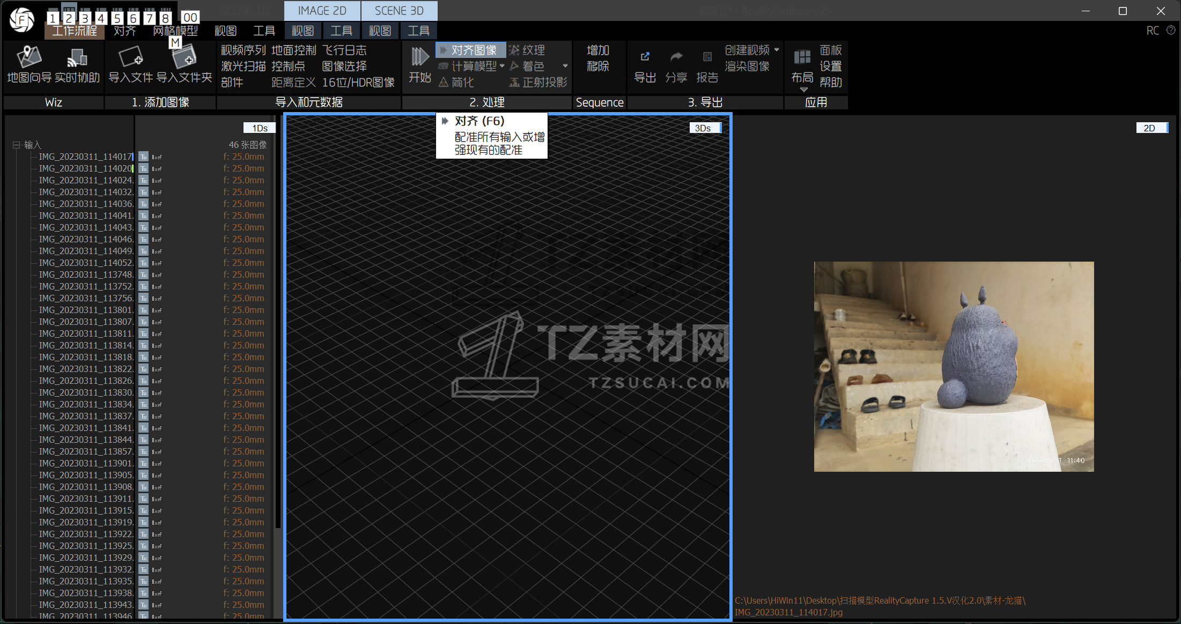
Task: Switch to the 工作流程 workflow tab
Action: coord(75,31)
